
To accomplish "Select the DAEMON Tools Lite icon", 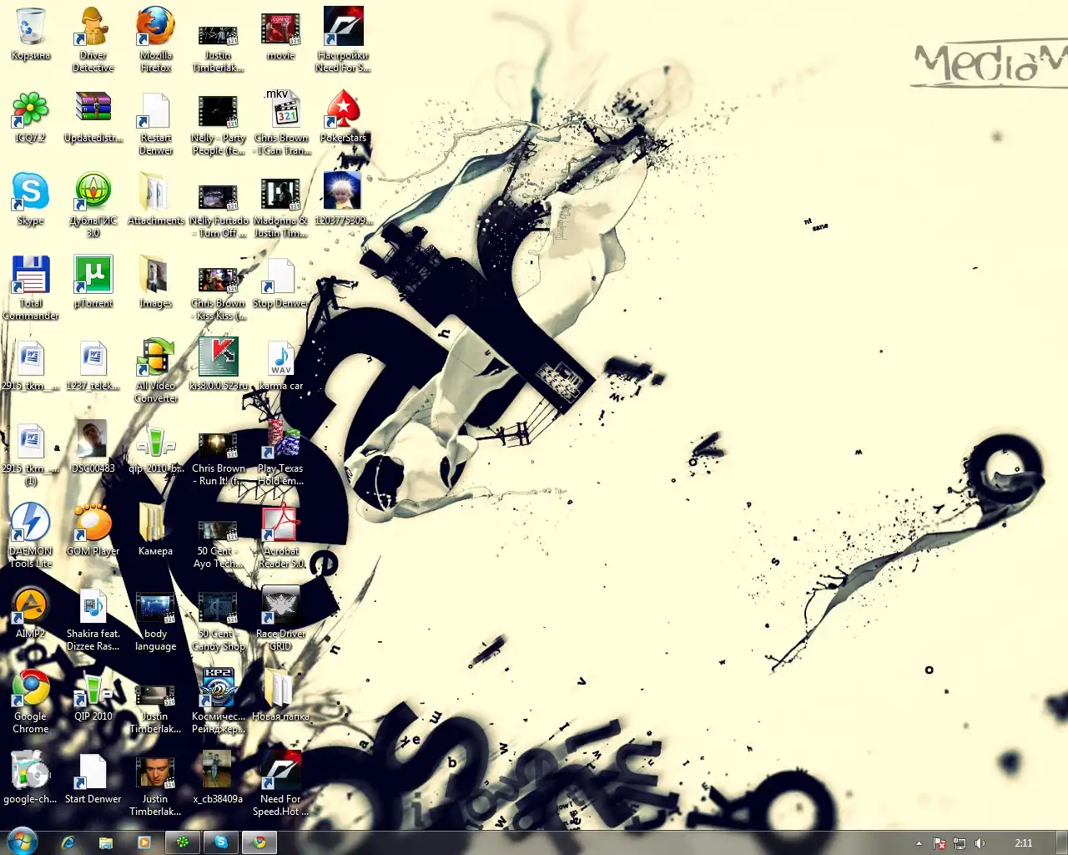I will pyautogui.click(x=31, y=526).
